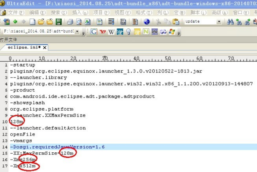Open Find with the binoculars icon

[230, 22]
